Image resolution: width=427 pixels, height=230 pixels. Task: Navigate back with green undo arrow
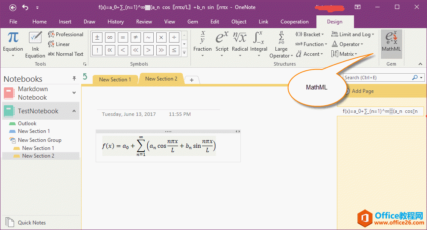(85, 77)
